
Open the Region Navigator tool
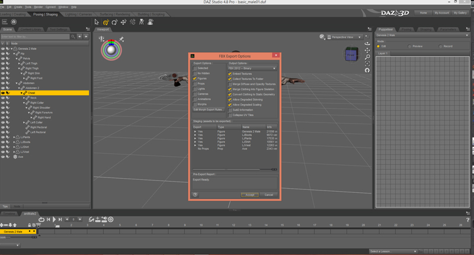pyautogui.click(x=150, y=22)
